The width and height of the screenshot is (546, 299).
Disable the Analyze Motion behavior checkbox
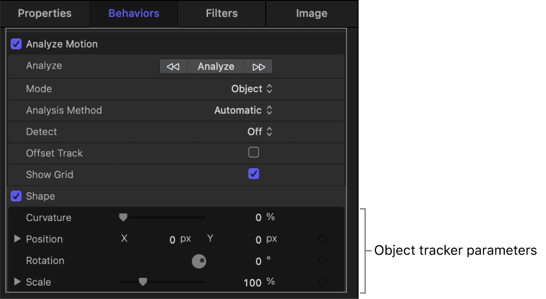[x=16, y=44]
